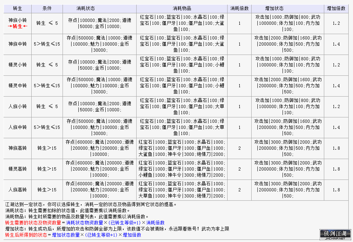Click the blue 消耗状态物资数量 formula text
This screenshot has width=353, height=242.
pos(84,223)
